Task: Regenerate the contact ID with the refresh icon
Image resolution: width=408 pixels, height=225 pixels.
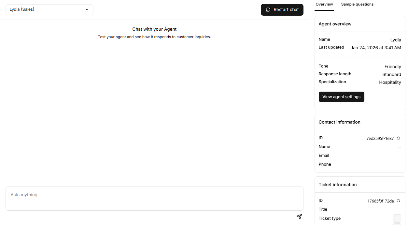Action: tap(398, 138)
